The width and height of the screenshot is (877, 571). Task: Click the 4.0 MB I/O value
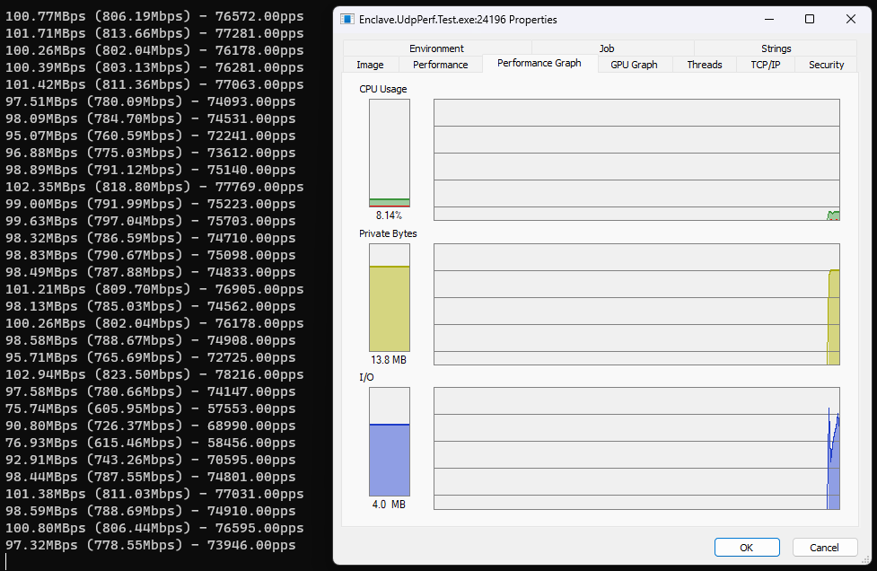click(389, 505)
